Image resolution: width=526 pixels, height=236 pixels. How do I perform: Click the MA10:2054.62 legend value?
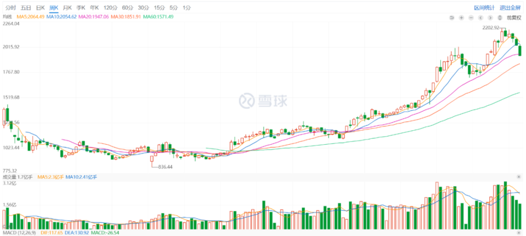pyautogui.click(x=62, y=16)
